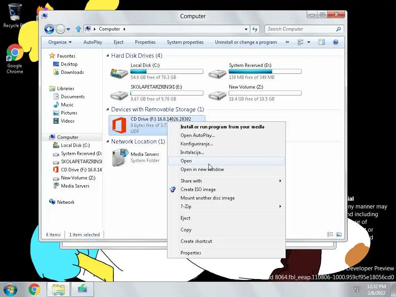Click the Change your view icon
The height and width of the screenshot is (297, 396).
tap(300, 42)
